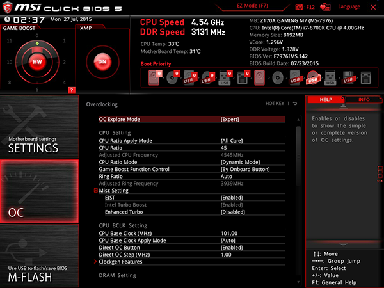
Task: Switch to EZ Mode (F7)
Action: (x=252, y=6)
